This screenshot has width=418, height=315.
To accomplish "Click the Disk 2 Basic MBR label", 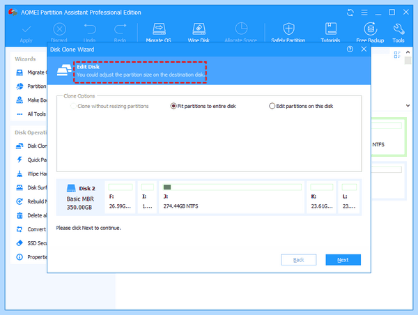I will point(80,197).
